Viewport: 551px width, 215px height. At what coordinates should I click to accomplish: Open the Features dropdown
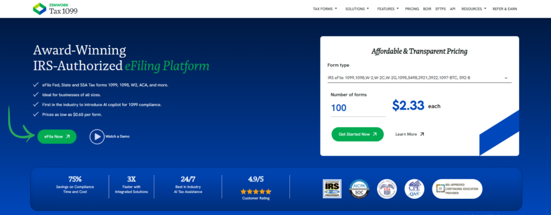click(388, 9)
